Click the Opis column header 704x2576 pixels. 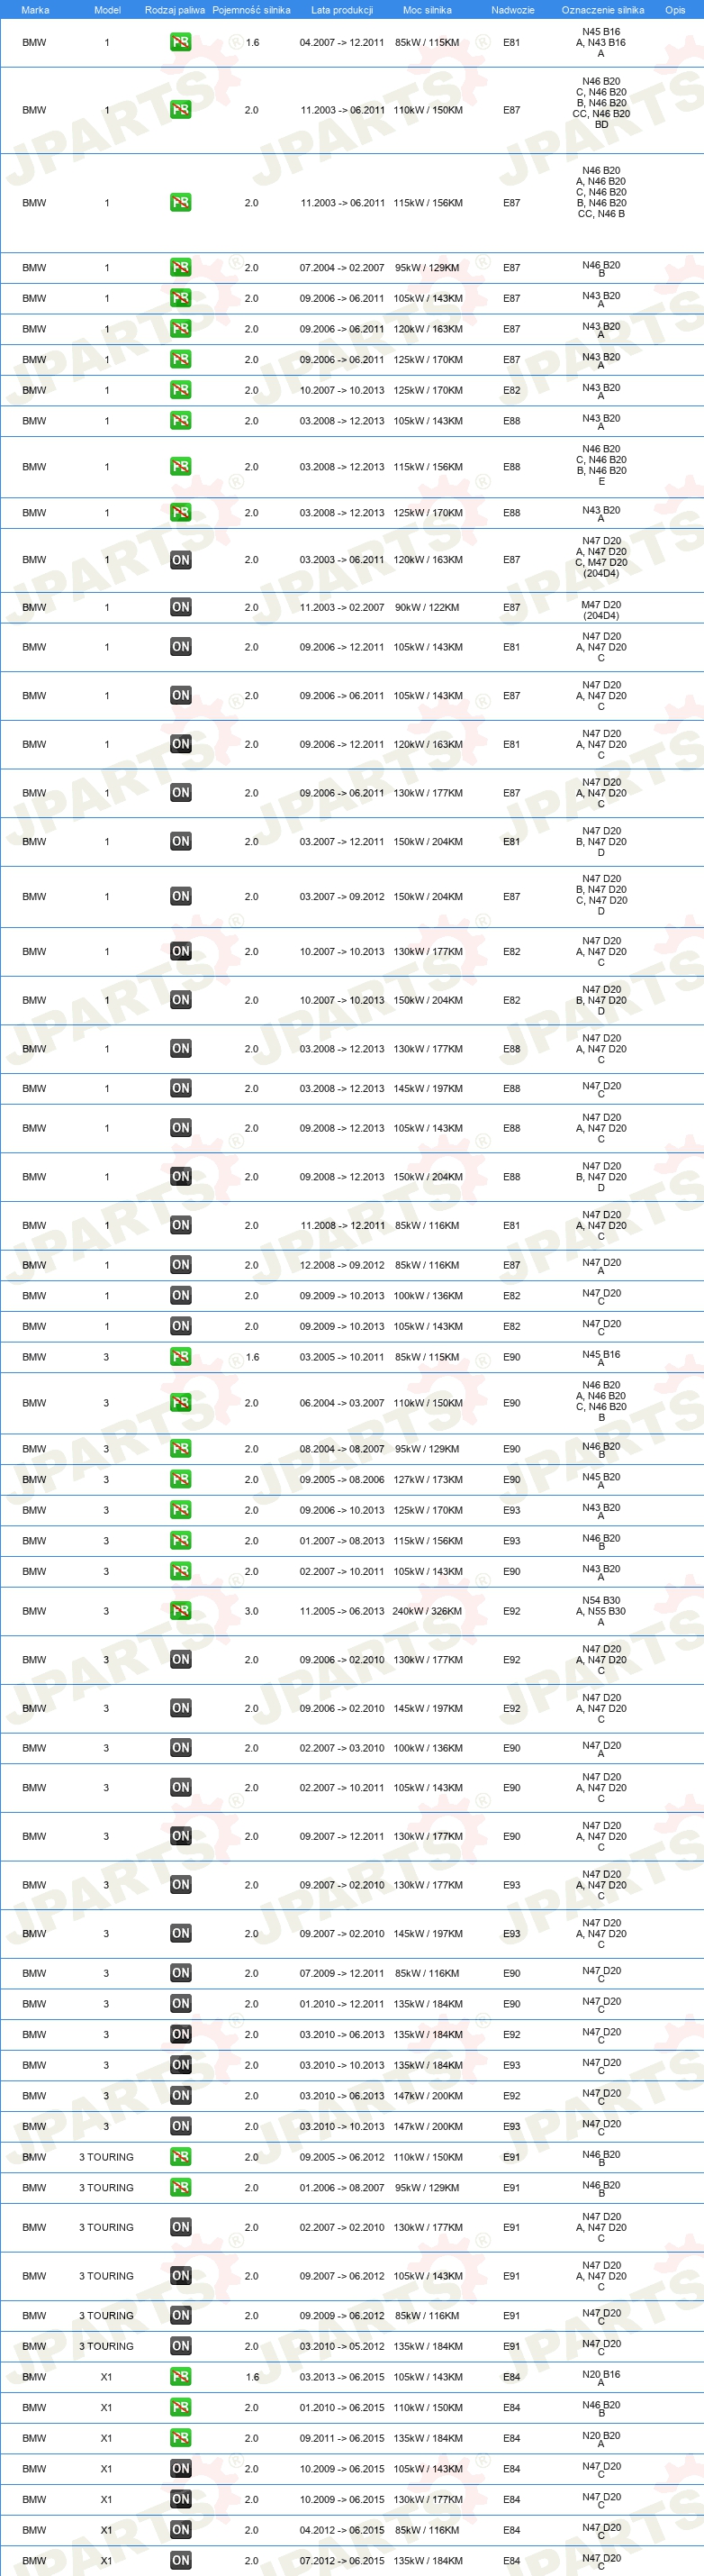(x=676, y=10)
